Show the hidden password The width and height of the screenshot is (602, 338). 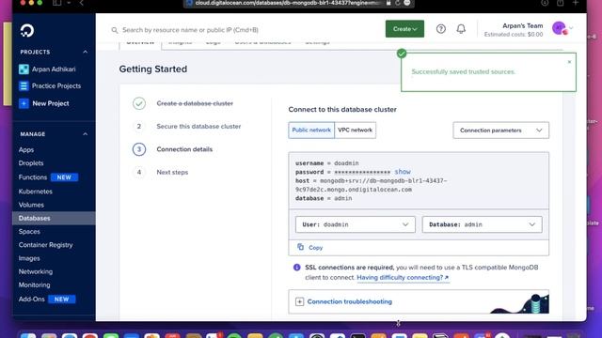(403, 172)
